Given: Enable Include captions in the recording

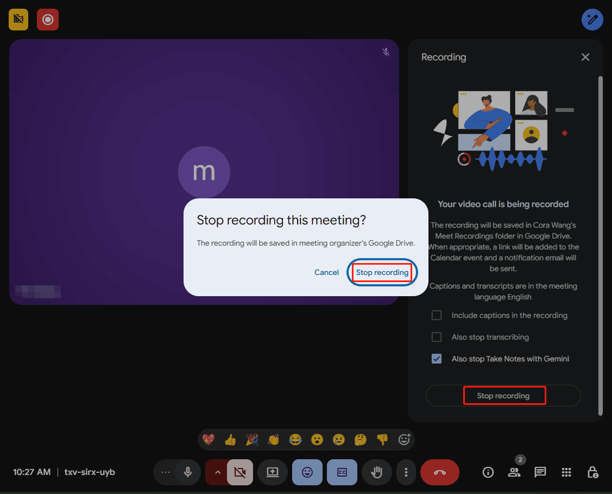Looking at the screenshot, I should pyautogui.click(x=437, y=315).
